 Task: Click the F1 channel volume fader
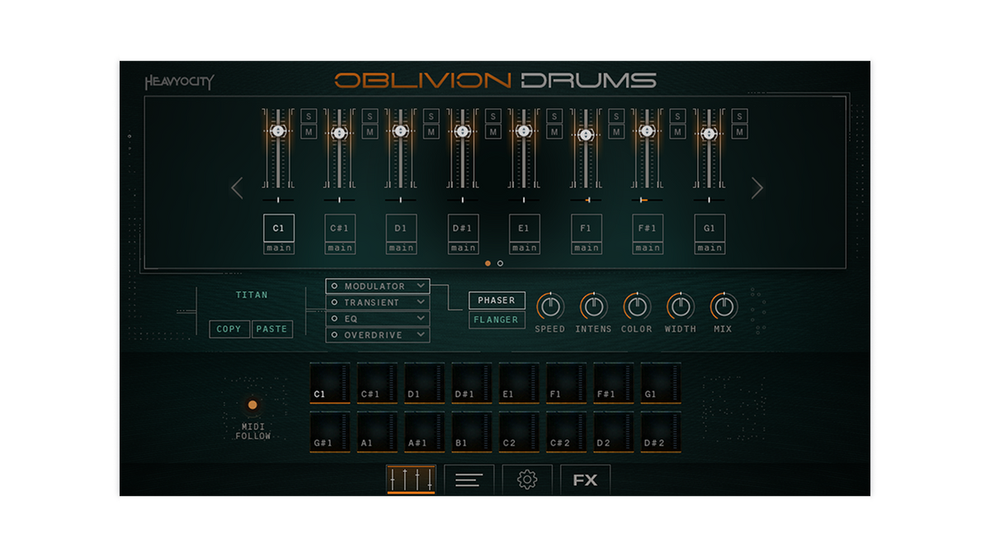[x=586, y=135]
